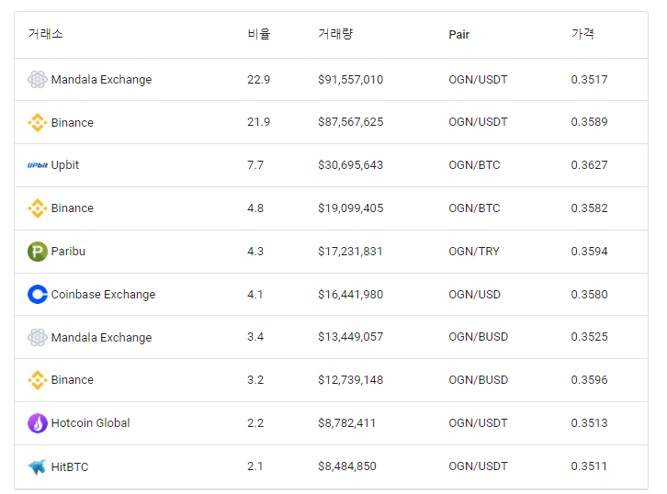Click the Coinbase Exchange blue logo
Viewport: 667px width, 494px height.
point(38,294)
